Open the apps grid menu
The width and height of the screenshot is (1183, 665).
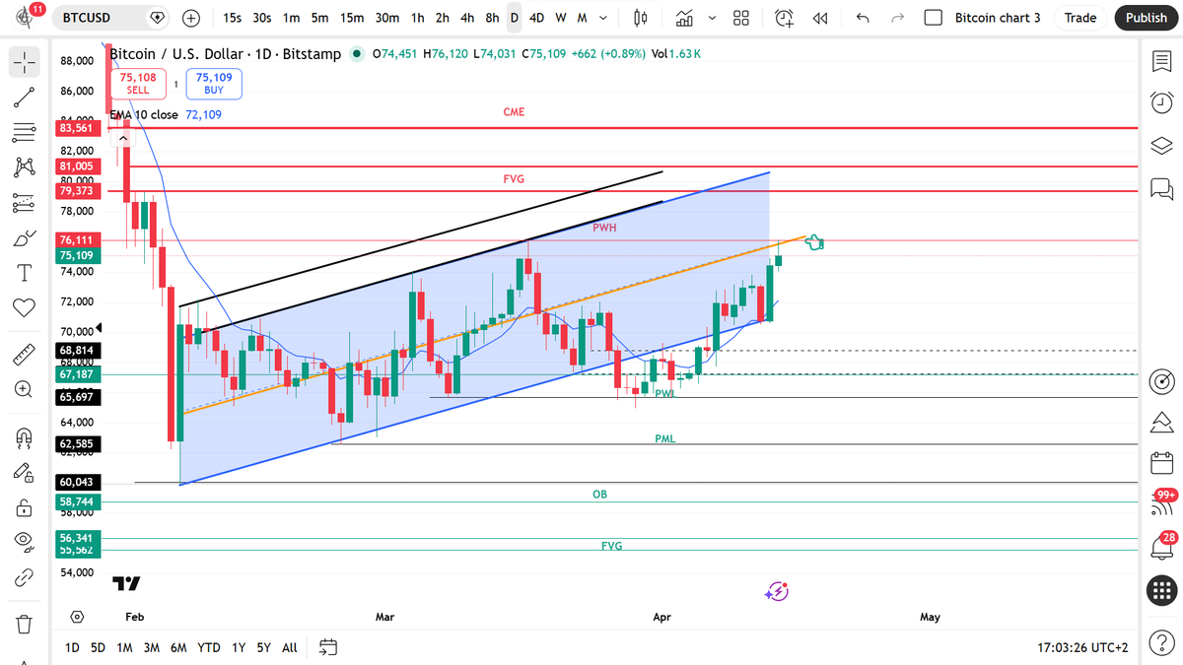click(x=1161, y=591)
